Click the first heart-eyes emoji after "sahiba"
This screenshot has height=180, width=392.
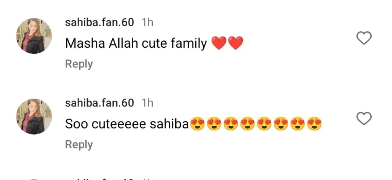coord(198,124)
